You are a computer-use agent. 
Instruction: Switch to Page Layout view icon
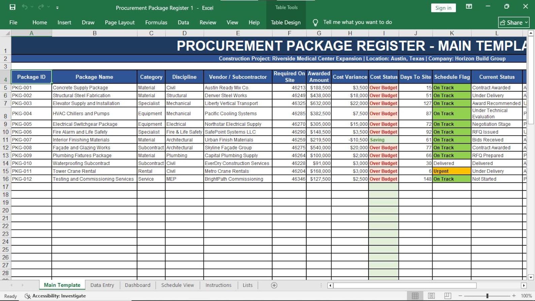pyautogui.click(x=431, y=296)
